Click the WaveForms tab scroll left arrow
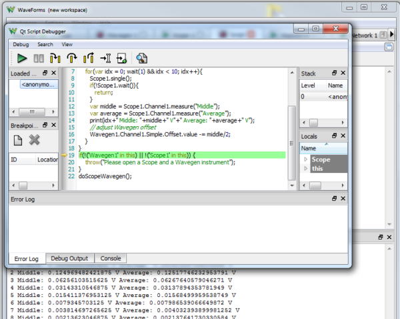 click(x=383, y=35)
